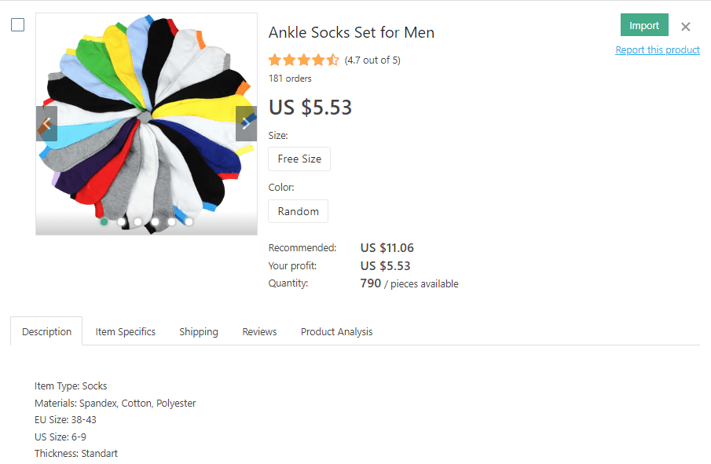
Task: View the Reviews tab
Action: (259, 331)
